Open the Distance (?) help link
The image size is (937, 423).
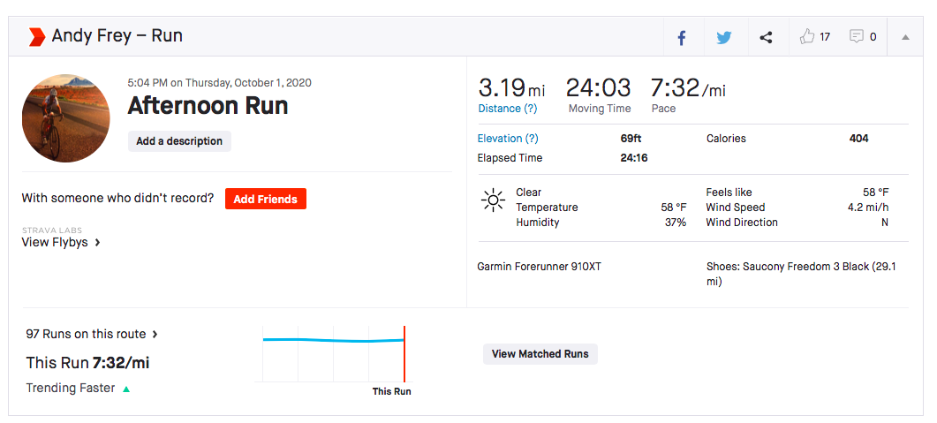pyautogui.click(x=507, y=109)
